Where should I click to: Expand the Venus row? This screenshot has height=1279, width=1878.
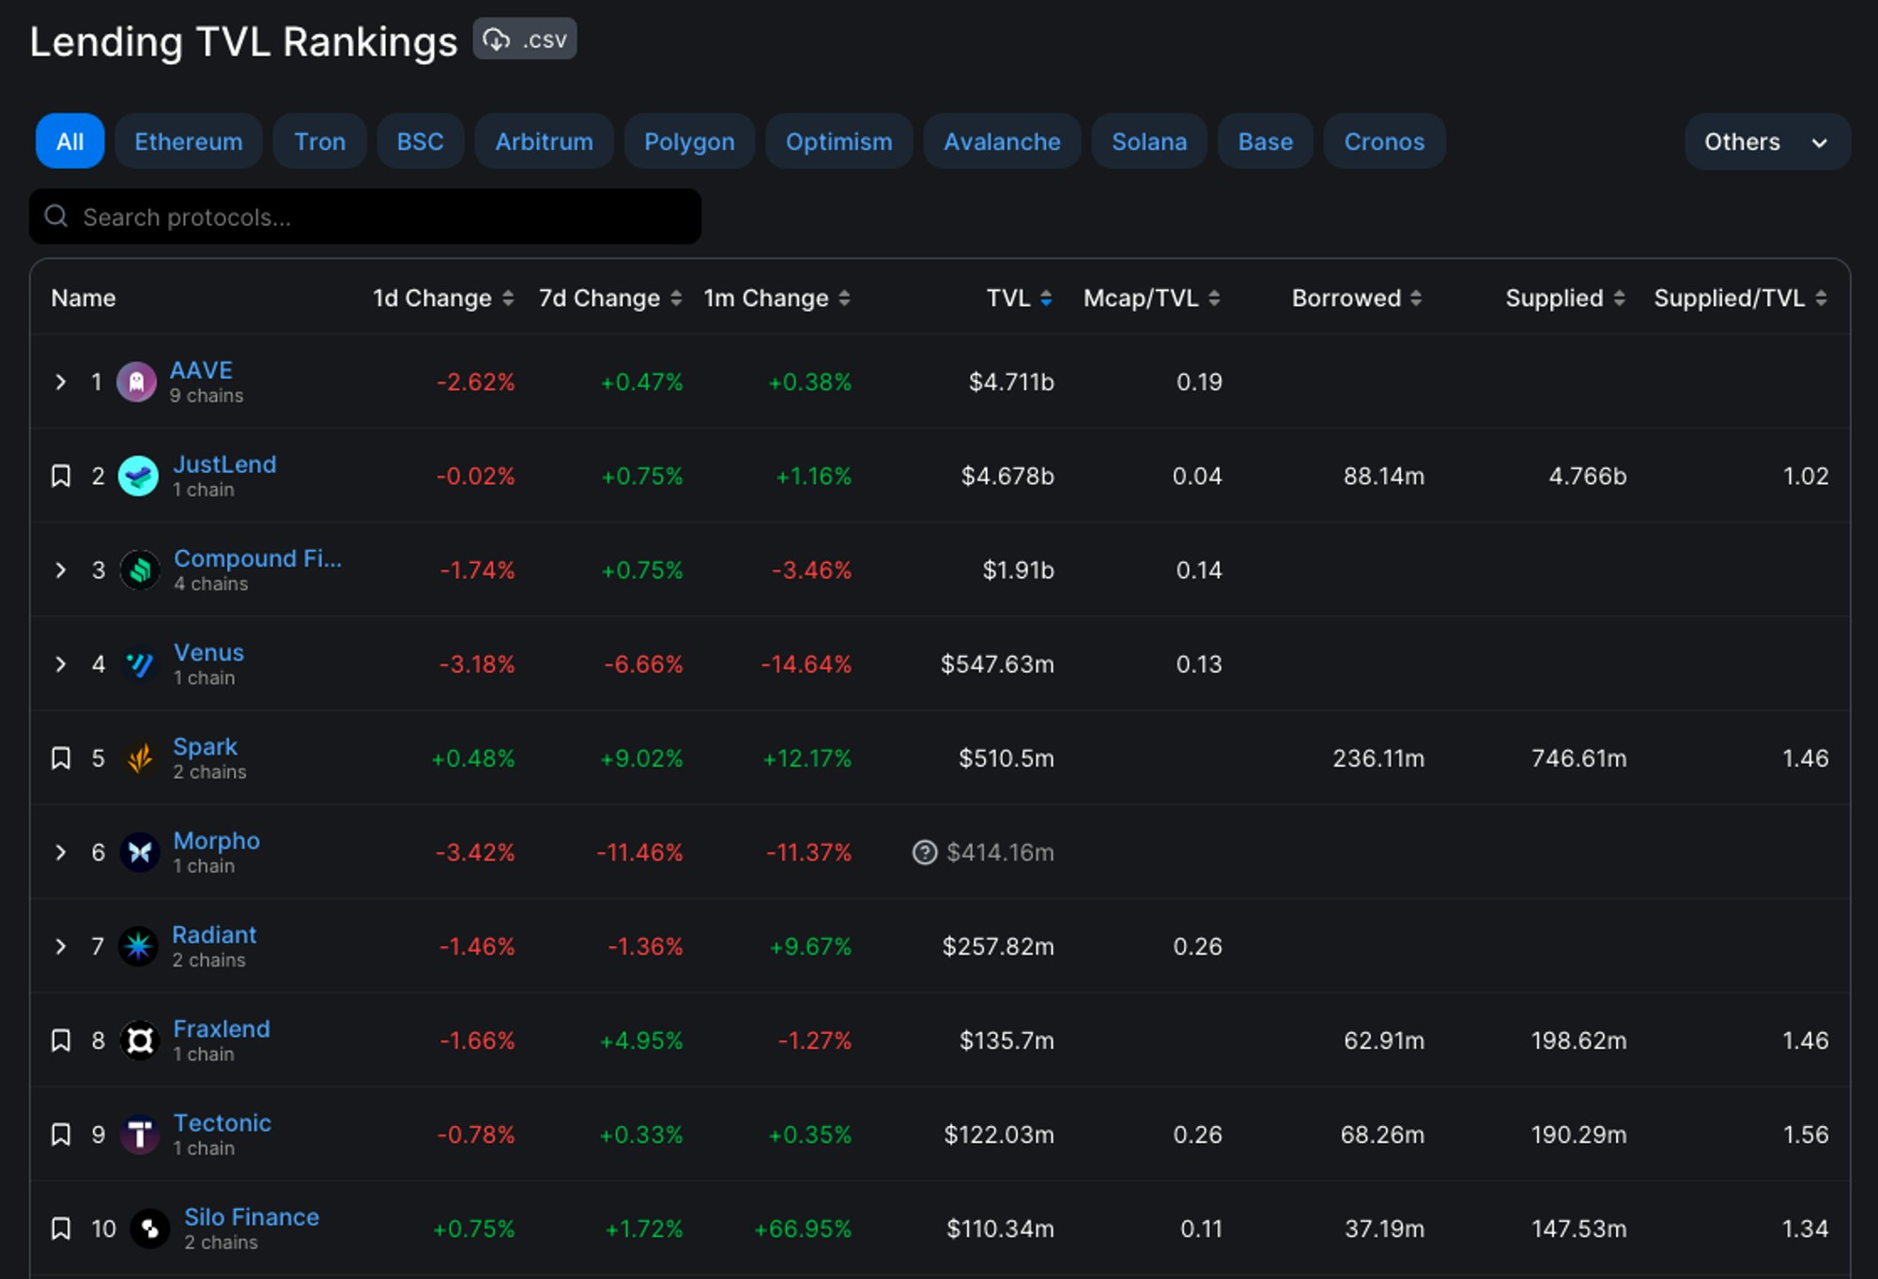click(x=61, y=664)
